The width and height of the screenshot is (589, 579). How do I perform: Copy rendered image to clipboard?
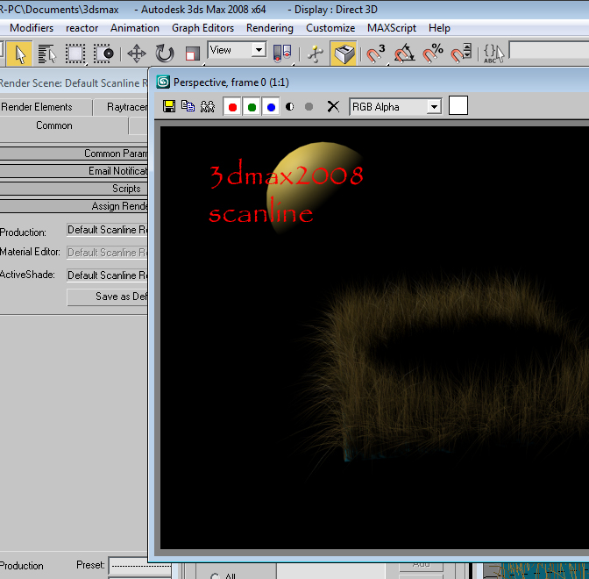click(x=188, y=107)
